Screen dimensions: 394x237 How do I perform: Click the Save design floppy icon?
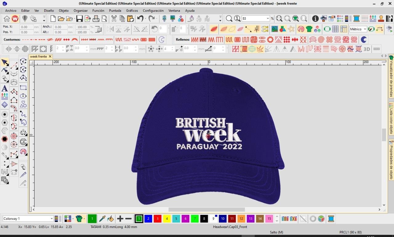(79, 19)
